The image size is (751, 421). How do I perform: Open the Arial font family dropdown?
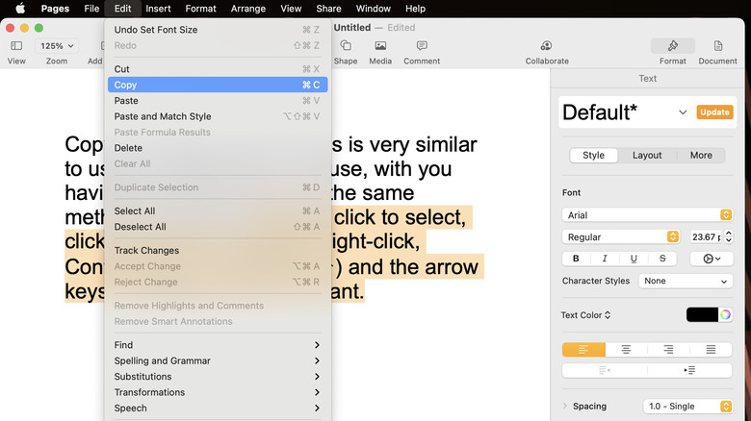tap(647, 215)
